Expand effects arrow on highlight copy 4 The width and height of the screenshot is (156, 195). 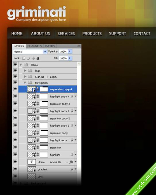pyautogui.click(x=75, y=96)
